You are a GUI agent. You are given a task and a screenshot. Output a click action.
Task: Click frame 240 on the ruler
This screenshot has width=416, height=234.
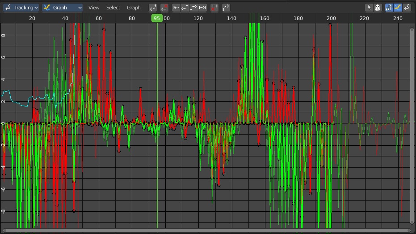point(398,18)
